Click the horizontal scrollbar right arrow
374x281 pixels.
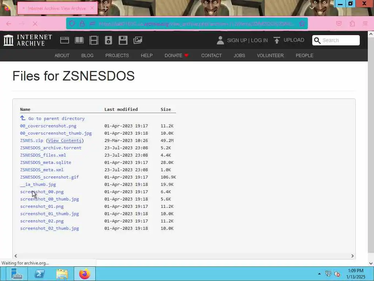point(352,256)
